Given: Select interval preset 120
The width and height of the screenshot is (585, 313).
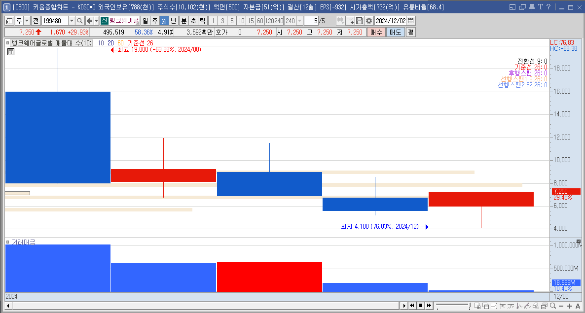Looking at the screenshot, I should tap(269, 21).
